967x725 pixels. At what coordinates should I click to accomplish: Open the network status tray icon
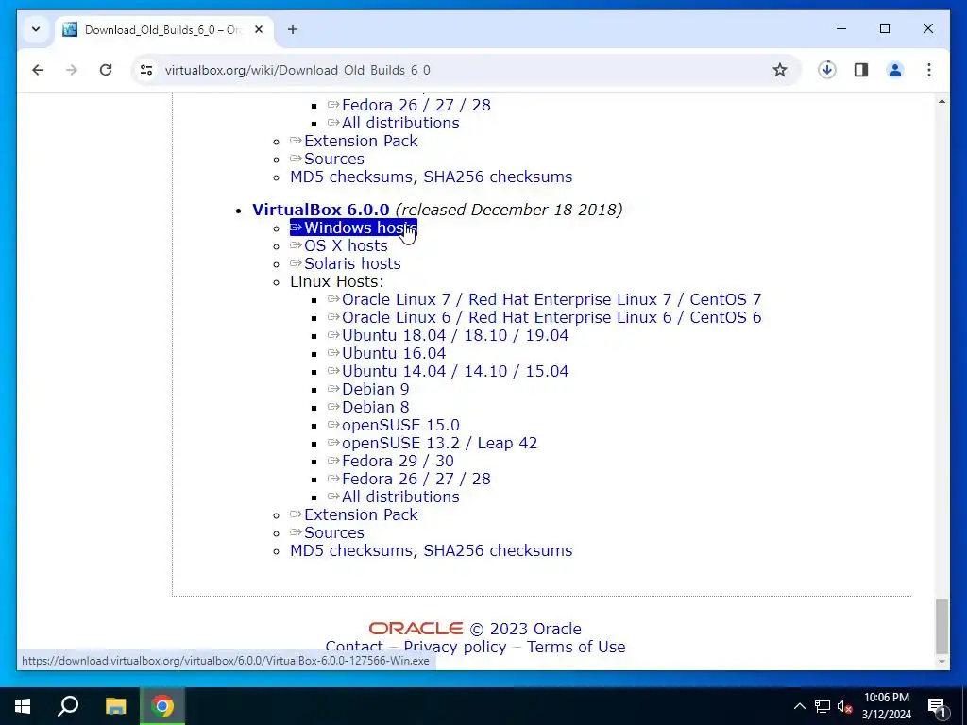point(823,706)
